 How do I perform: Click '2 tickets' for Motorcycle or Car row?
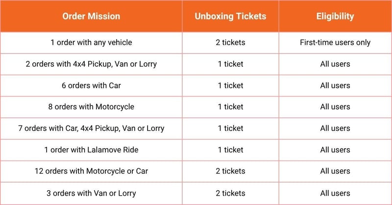pos(230,171)
